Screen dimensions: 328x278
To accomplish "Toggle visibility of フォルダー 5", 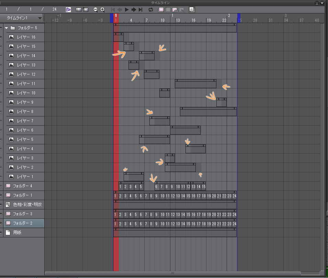I will click(x=1, y=28).
